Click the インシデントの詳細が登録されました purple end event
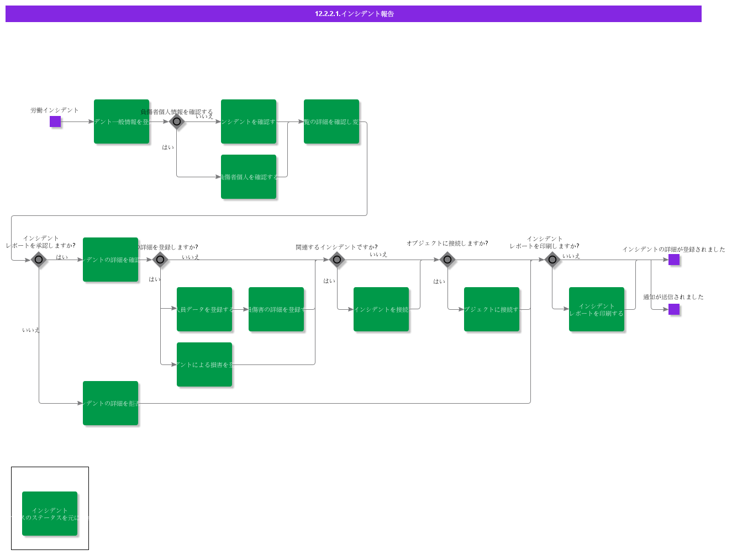This screenshot has height=555, width=732. (674, 260)
